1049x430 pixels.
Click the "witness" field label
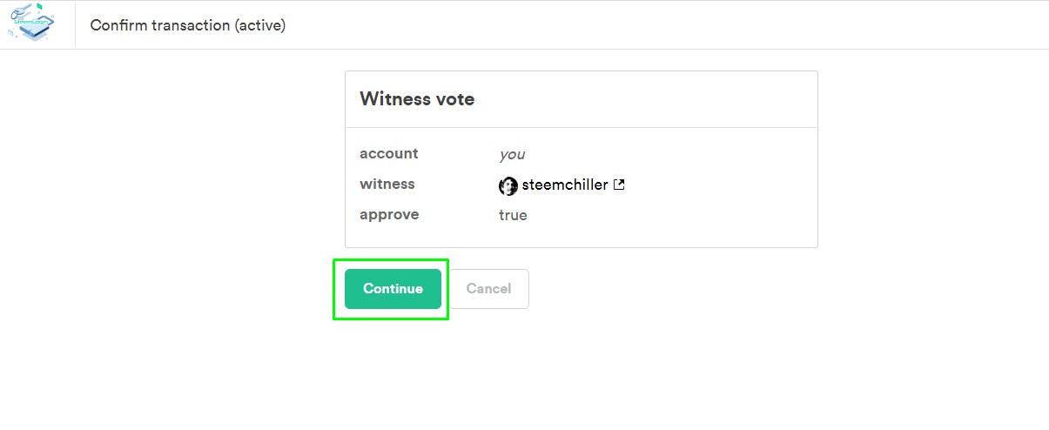pyautogui.click(x=387, y=185)
